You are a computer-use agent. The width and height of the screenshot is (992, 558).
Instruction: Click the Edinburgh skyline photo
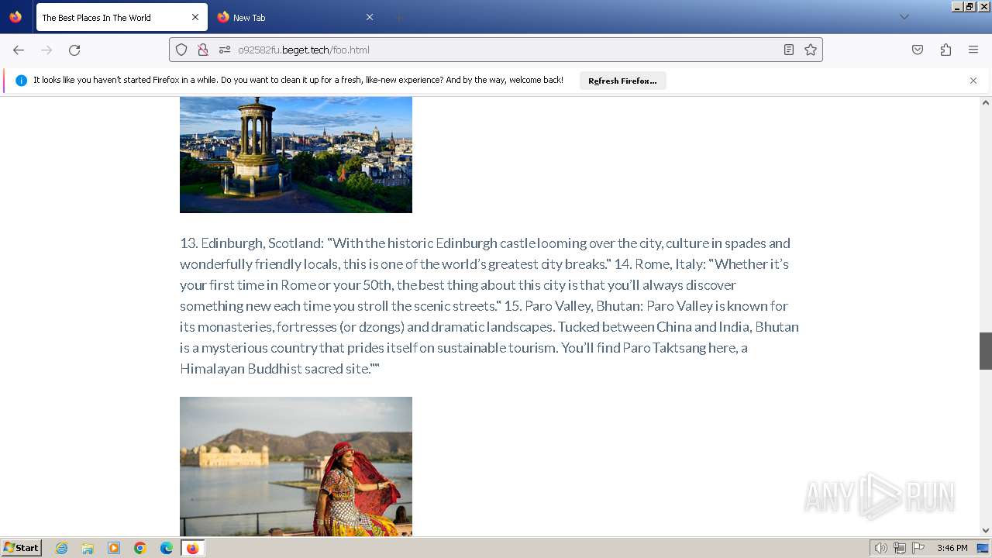coord(296,155)
